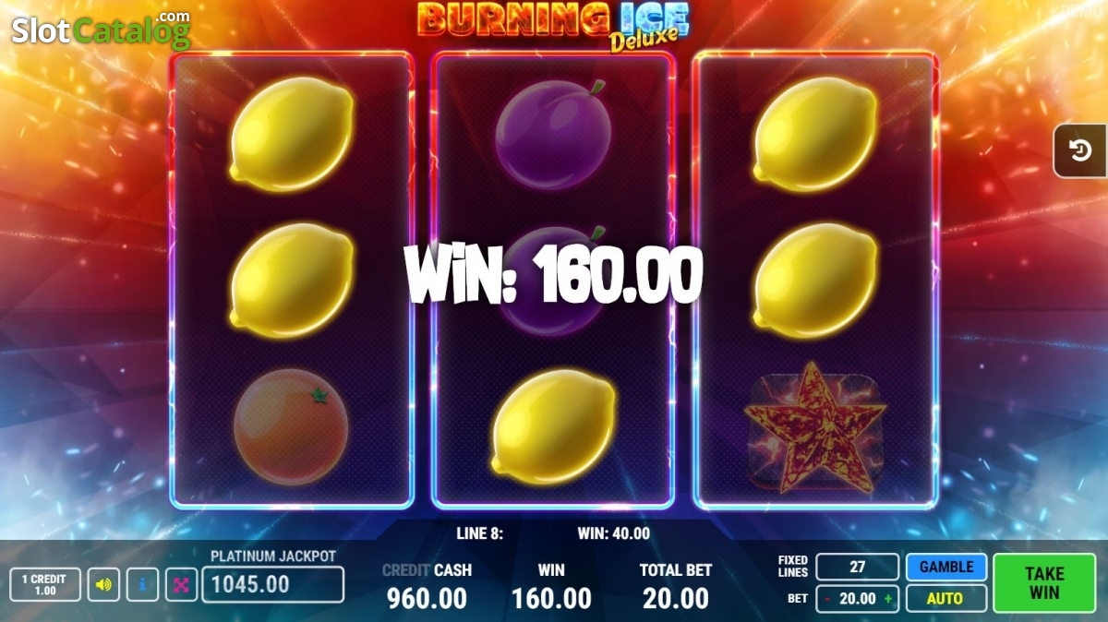
Task: Click the Gamble button
Action: click(946, 567)
